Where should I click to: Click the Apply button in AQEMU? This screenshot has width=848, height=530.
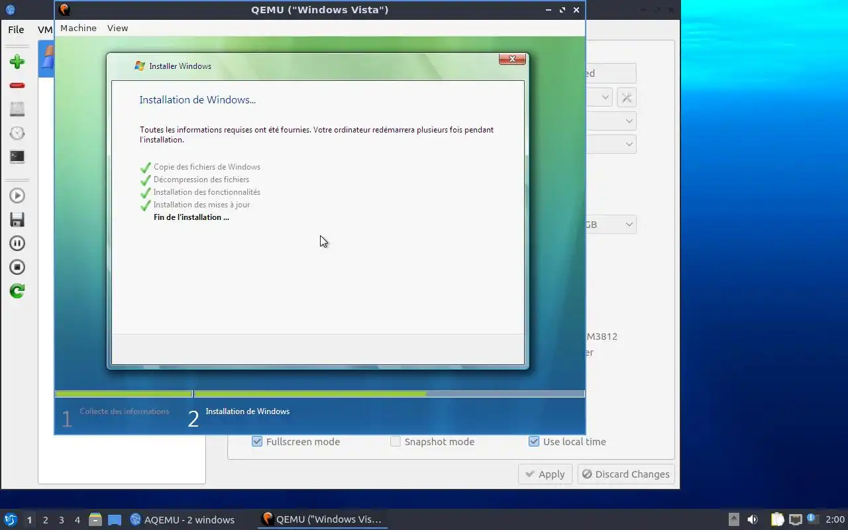(545, 474)
